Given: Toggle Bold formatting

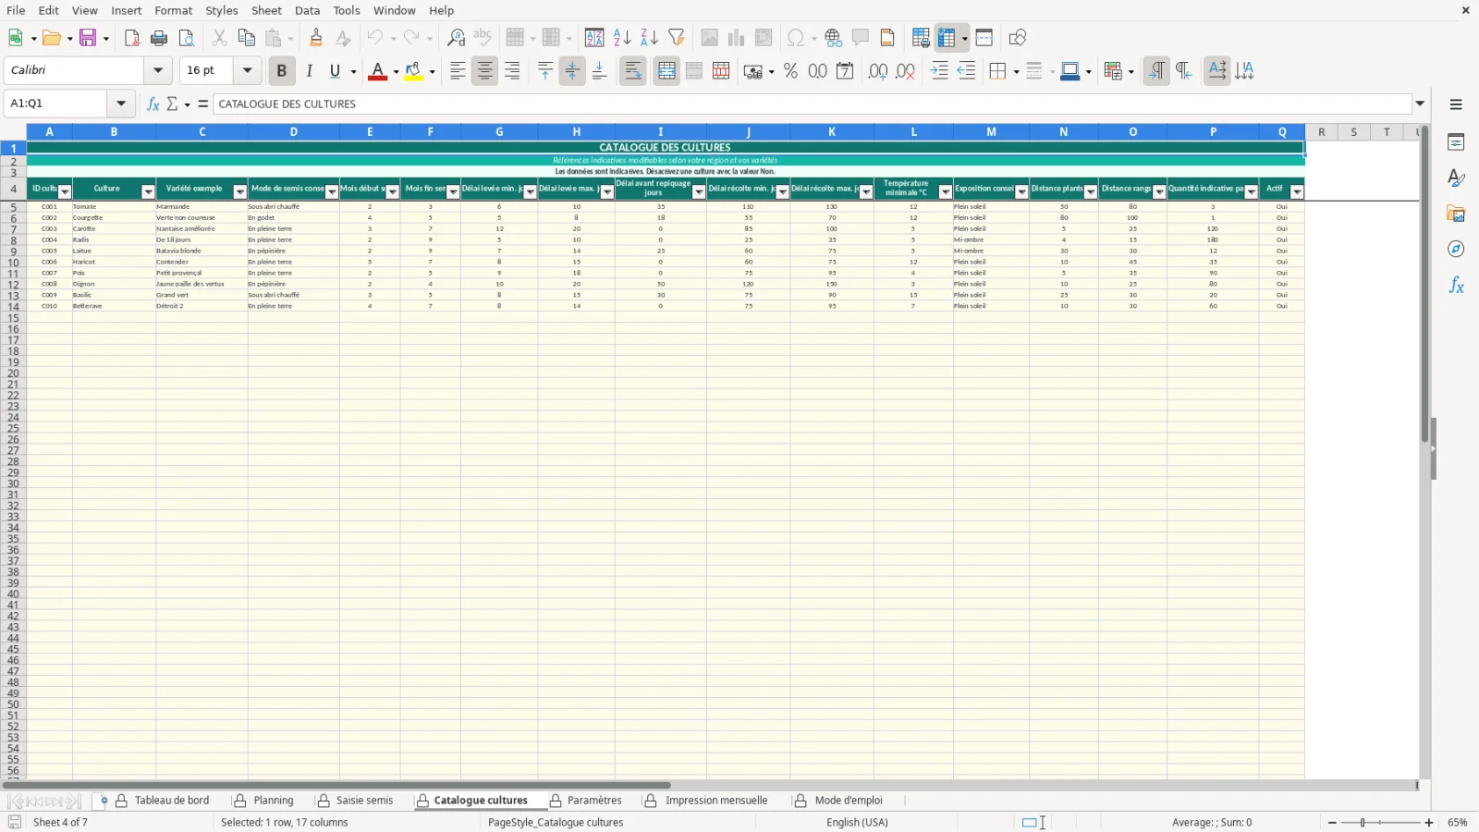Looking at the screenshot, I should coord(282,71).
